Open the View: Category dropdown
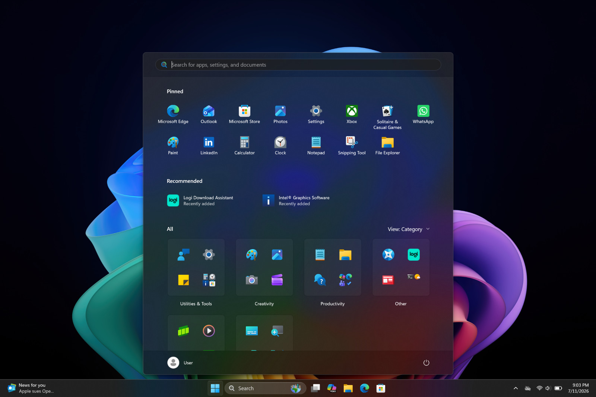Screen dimensions: 596x397 click(409, 229)
